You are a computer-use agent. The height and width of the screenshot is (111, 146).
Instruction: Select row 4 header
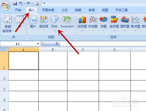(x=4, y=96)
